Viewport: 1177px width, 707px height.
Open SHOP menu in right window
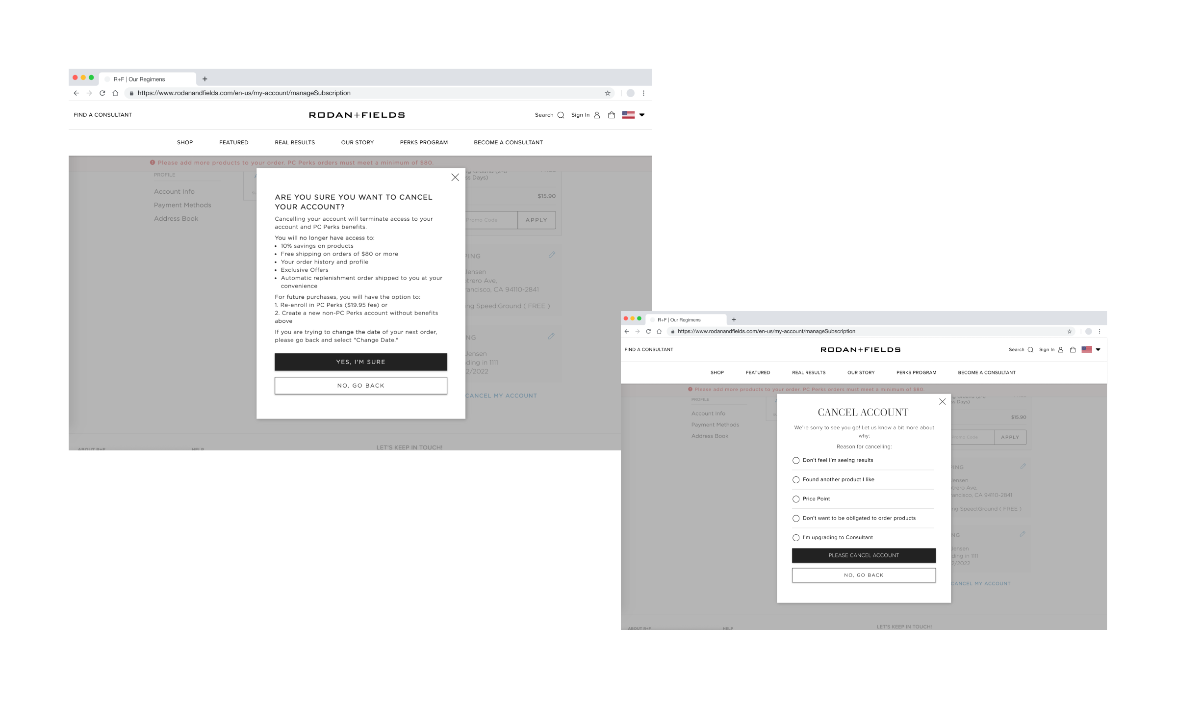click(717, 373)
